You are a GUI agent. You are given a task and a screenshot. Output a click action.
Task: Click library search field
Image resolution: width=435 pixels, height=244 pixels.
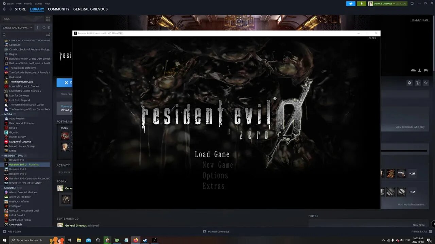pyautogui.click(x=24, y=35)
